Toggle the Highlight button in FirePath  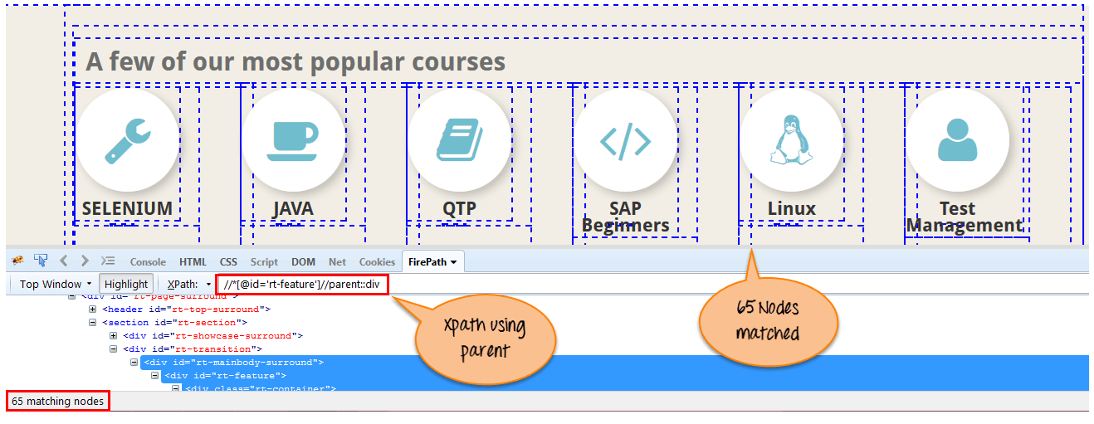(x=126, y=284)
